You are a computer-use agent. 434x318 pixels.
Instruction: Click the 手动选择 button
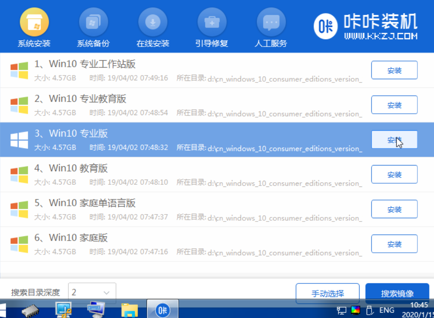click(327, 293)
